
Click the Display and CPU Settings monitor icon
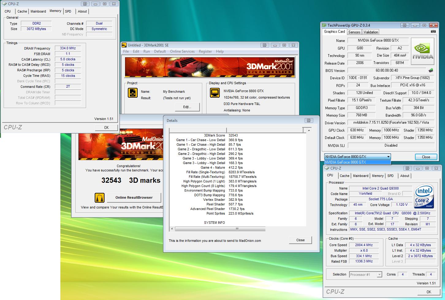point(215,93)
